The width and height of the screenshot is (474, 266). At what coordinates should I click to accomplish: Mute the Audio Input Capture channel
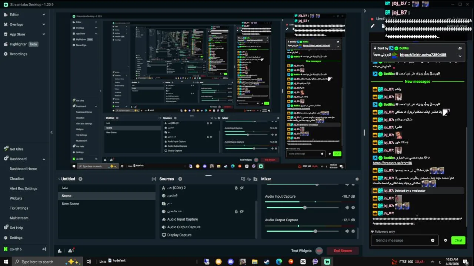tap(347, 208)
